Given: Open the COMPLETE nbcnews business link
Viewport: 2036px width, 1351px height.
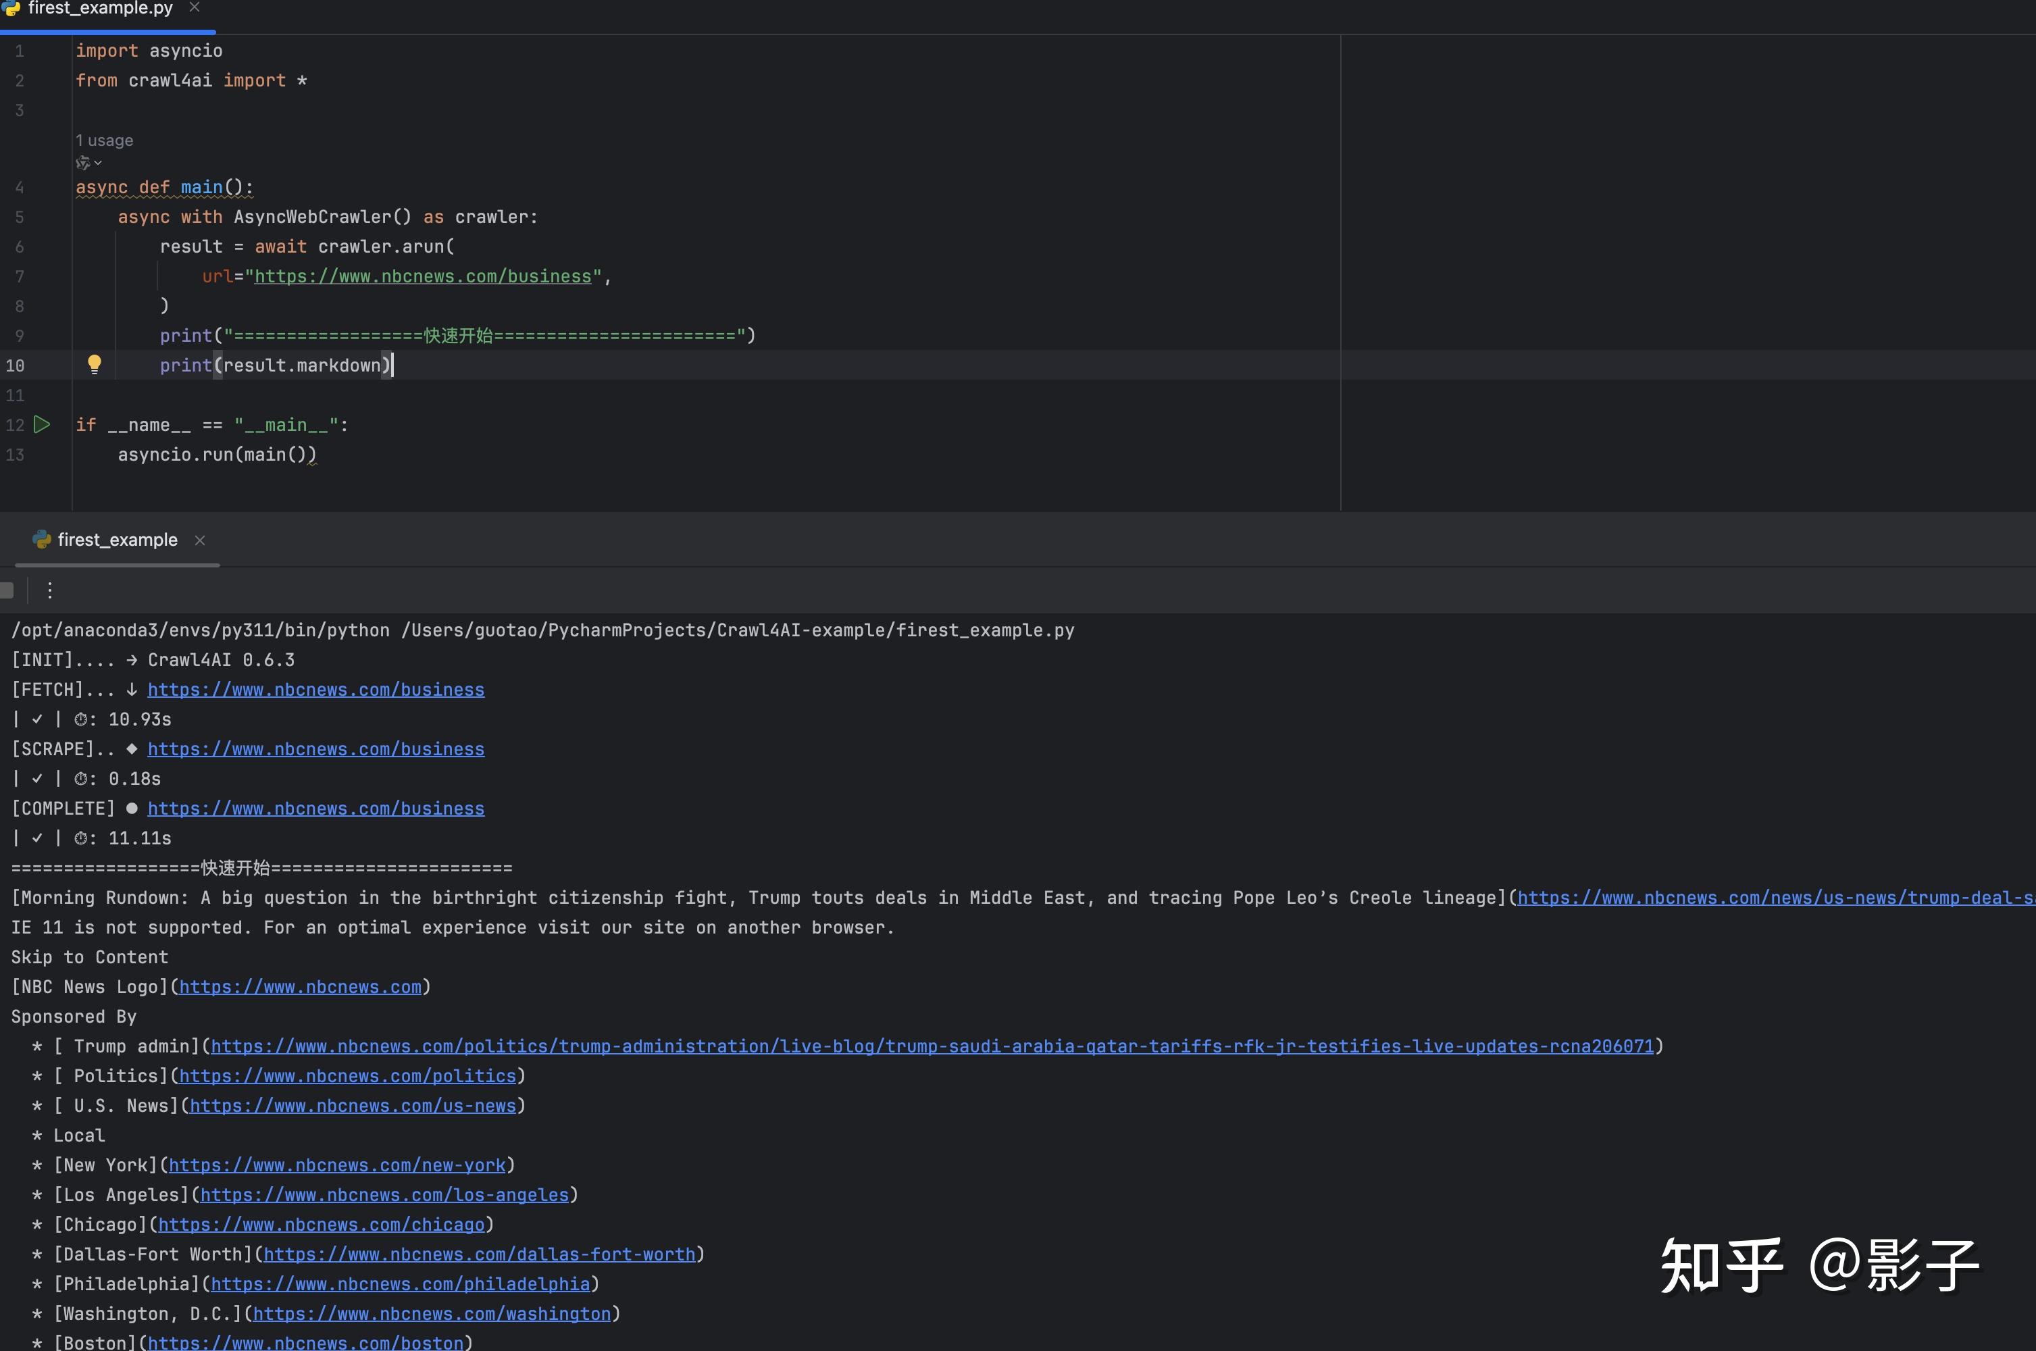Looking at the screenshot, I should click(315, 808).
